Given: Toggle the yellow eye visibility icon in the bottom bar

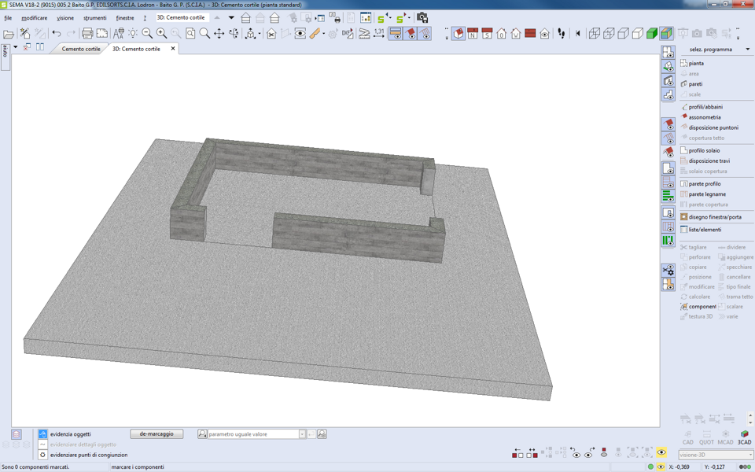Looking at the screenshot, I should [x=661, y=452].
